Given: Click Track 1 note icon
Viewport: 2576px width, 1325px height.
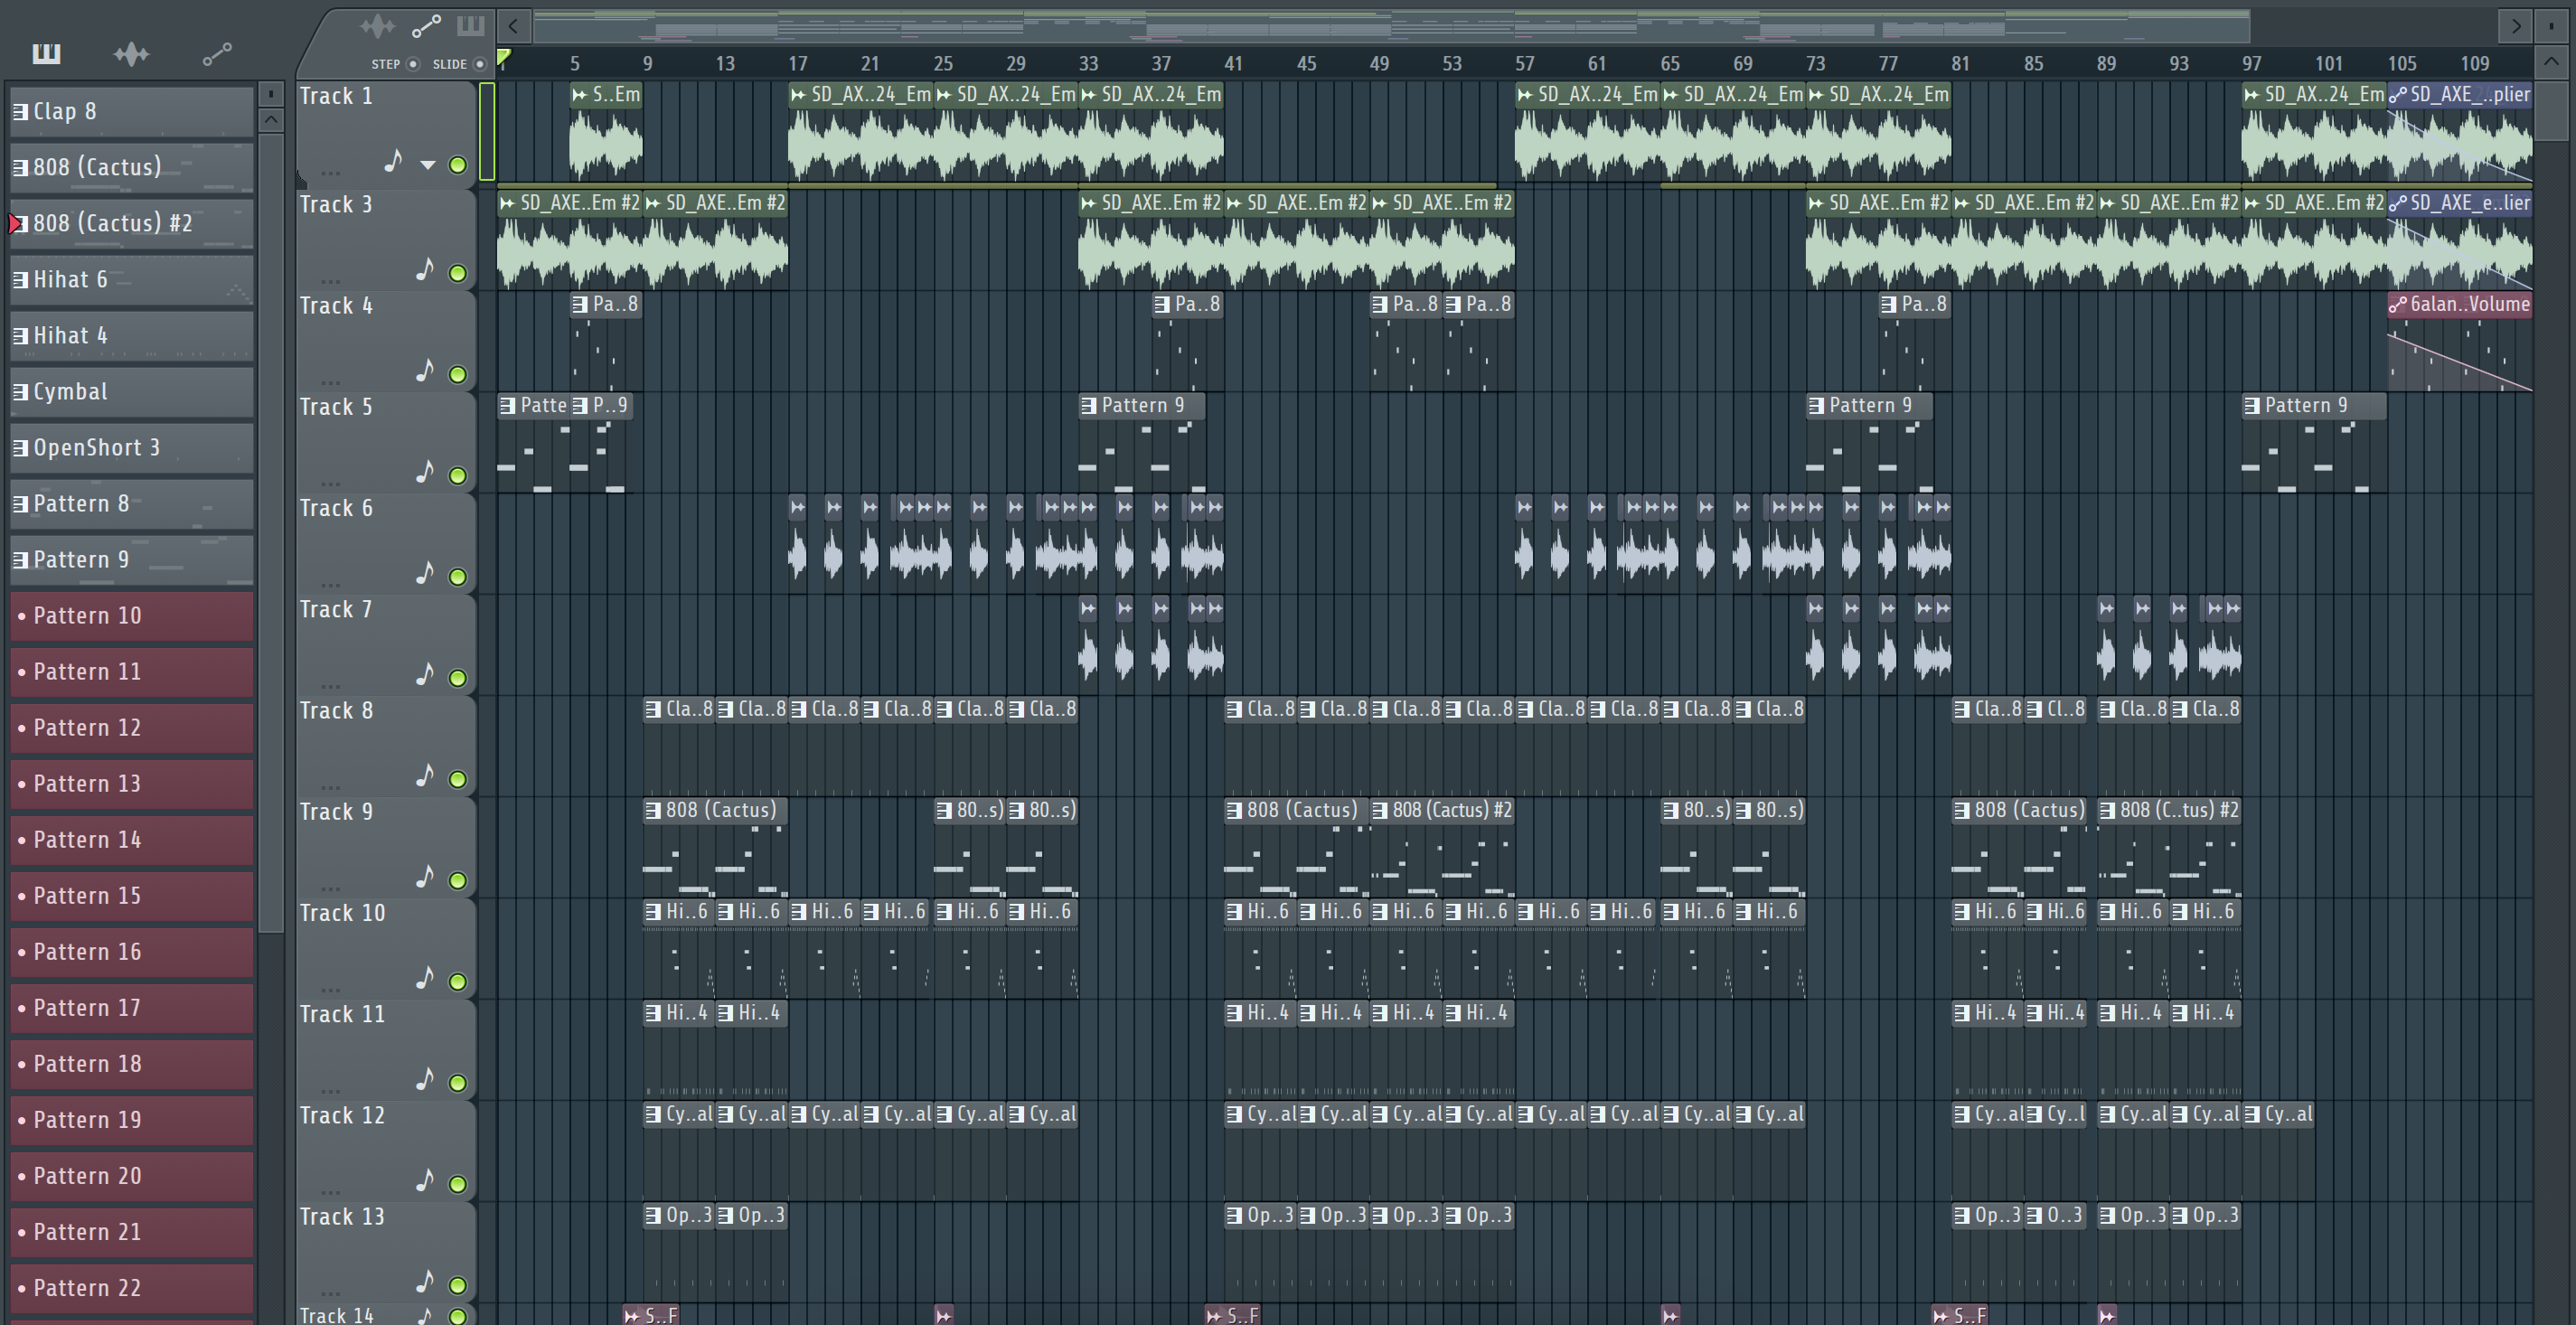Looking at the screenshot, I should (x=394, y=161).
